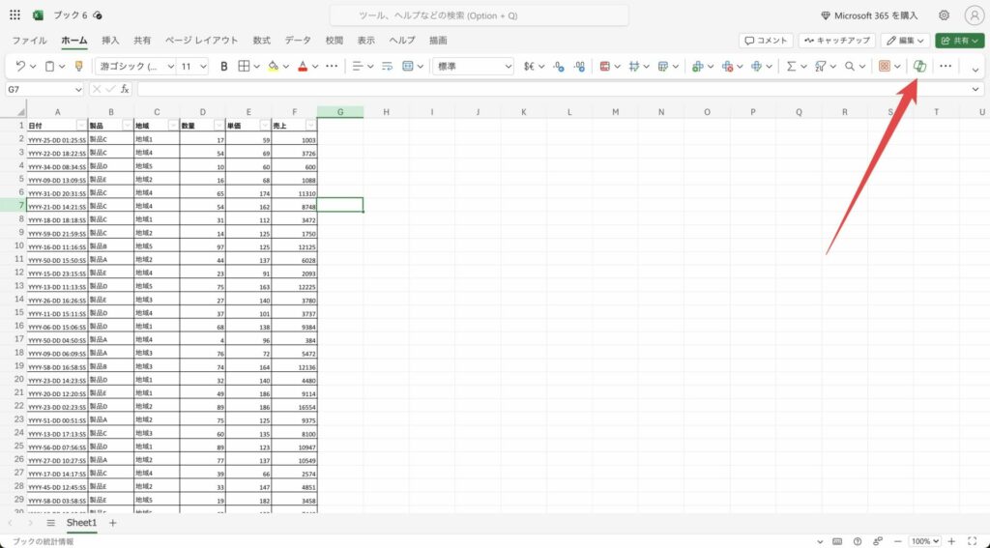
Task: Expand the formula bar
Action: [x=976, y=90]
